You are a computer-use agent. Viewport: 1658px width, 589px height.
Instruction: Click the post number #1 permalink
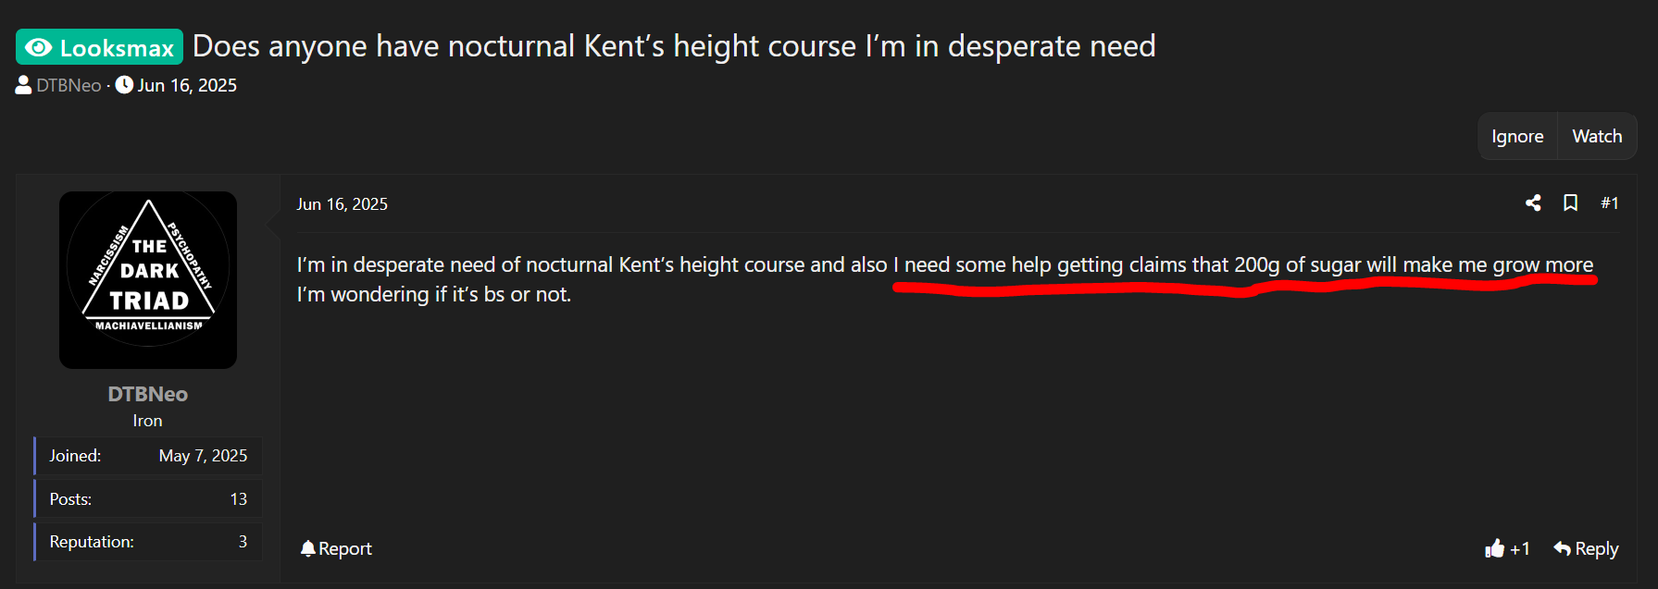click(1610, 202)
